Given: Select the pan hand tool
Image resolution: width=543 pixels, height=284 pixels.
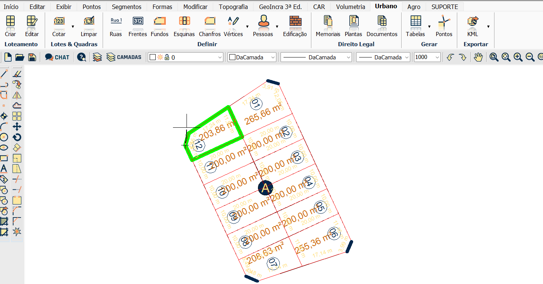Looking at the screenshot, I should coord(478,57).
